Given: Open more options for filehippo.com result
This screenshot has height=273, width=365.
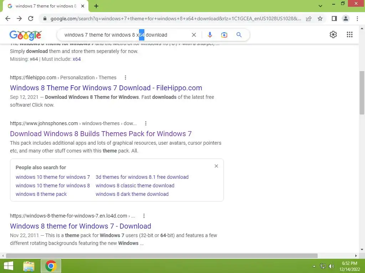Looking at the screenshot, I should [x=125, y=77].
